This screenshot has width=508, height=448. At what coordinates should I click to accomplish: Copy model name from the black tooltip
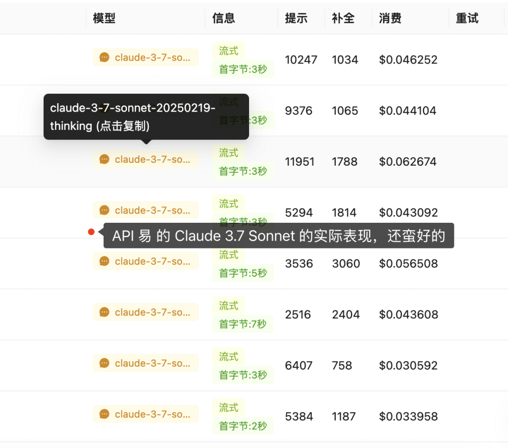[x=146, y=117]
